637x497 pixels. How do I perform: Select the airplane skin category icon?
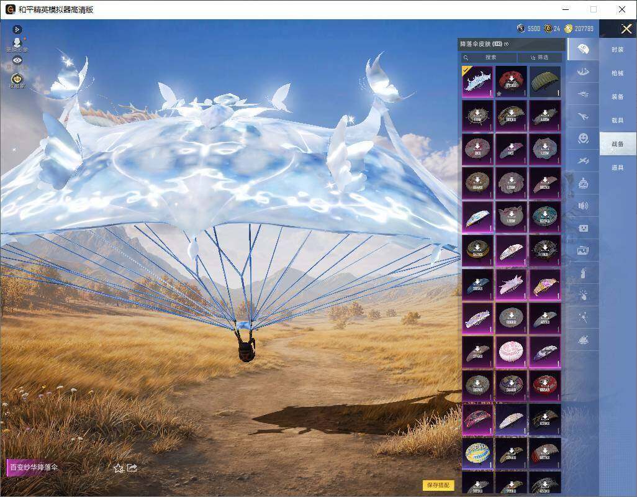(583, 117)
